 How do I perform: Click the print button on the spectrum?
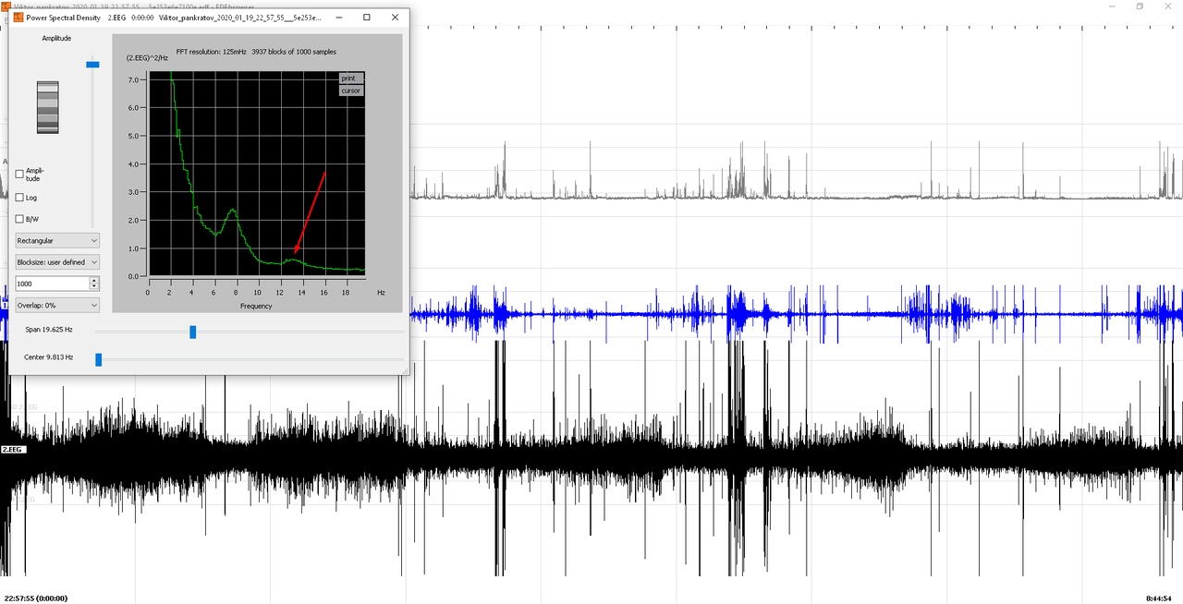point(351,79)
